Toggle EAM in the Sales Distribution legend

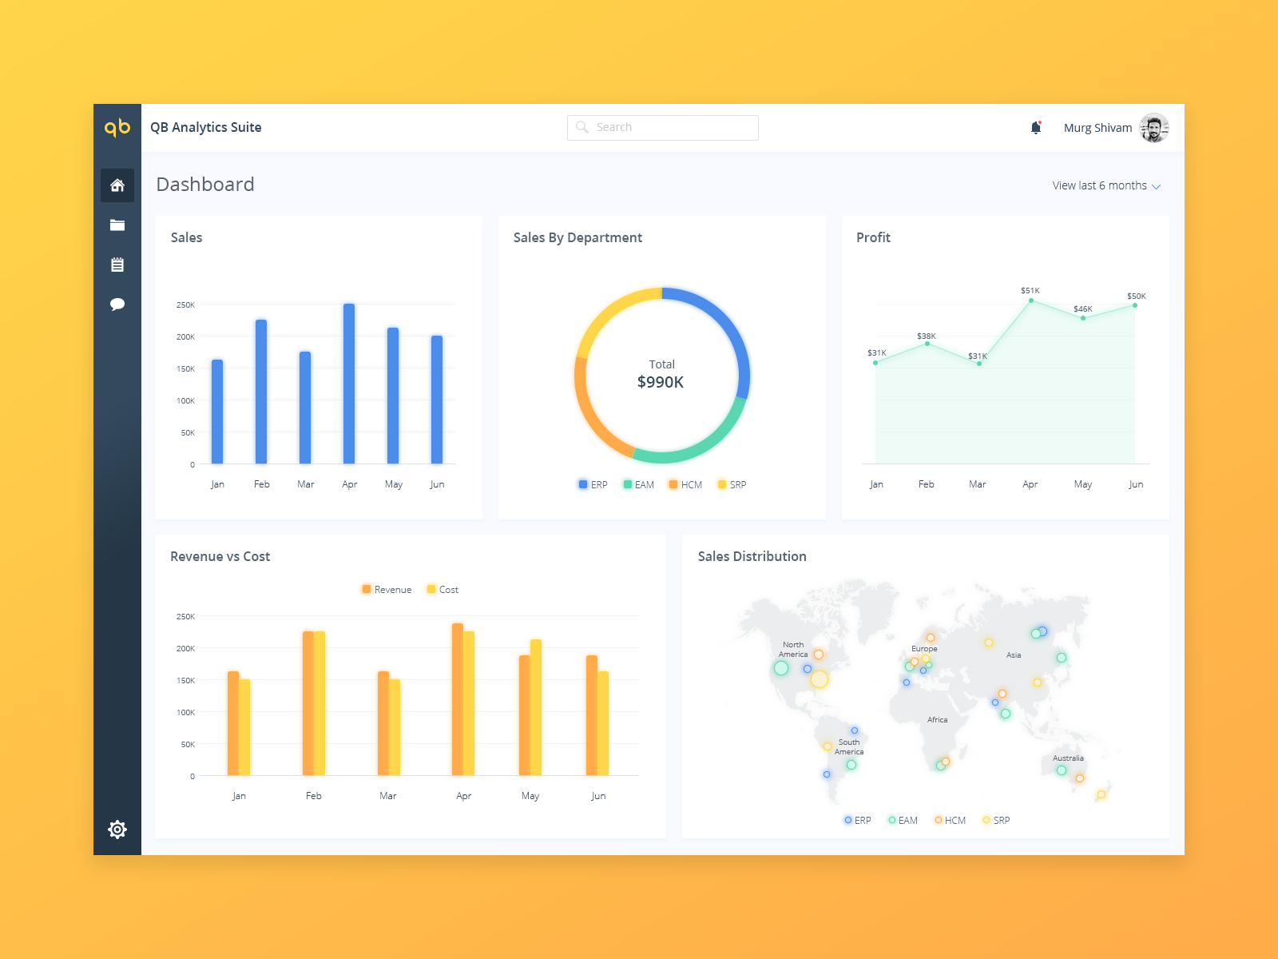pyautogui.click(x=901, y=820)
